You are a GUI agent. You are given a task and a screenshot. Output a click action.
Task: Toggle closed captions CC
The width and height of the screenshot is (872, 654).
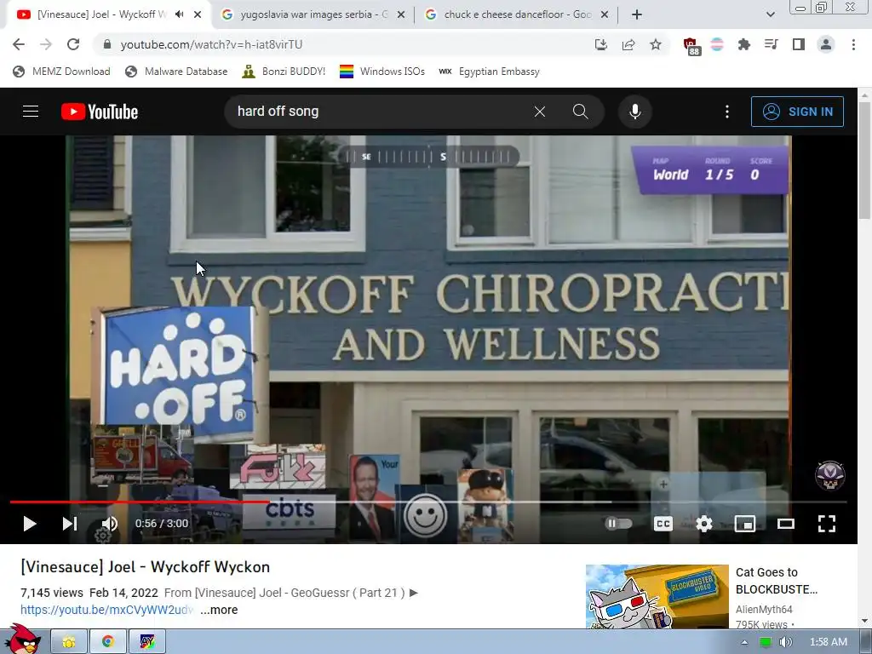pyautogui.click(x=663, y=524)
